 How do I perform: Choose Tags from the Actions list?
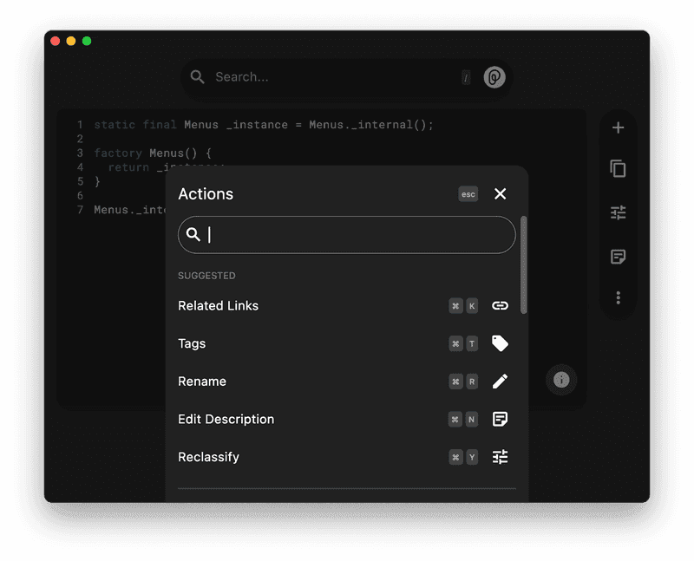coord(192,343)
